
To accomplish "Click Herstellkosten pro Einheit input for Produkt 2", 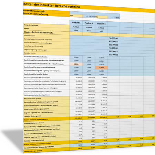I will pos(89,144).
